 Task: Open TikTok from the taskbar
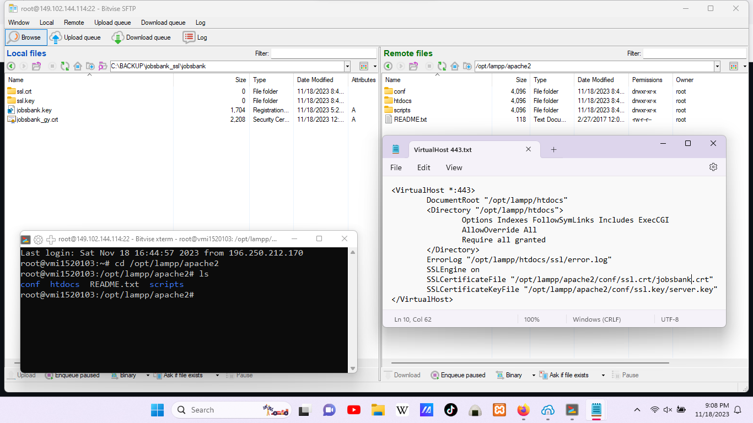click(450, 410)
